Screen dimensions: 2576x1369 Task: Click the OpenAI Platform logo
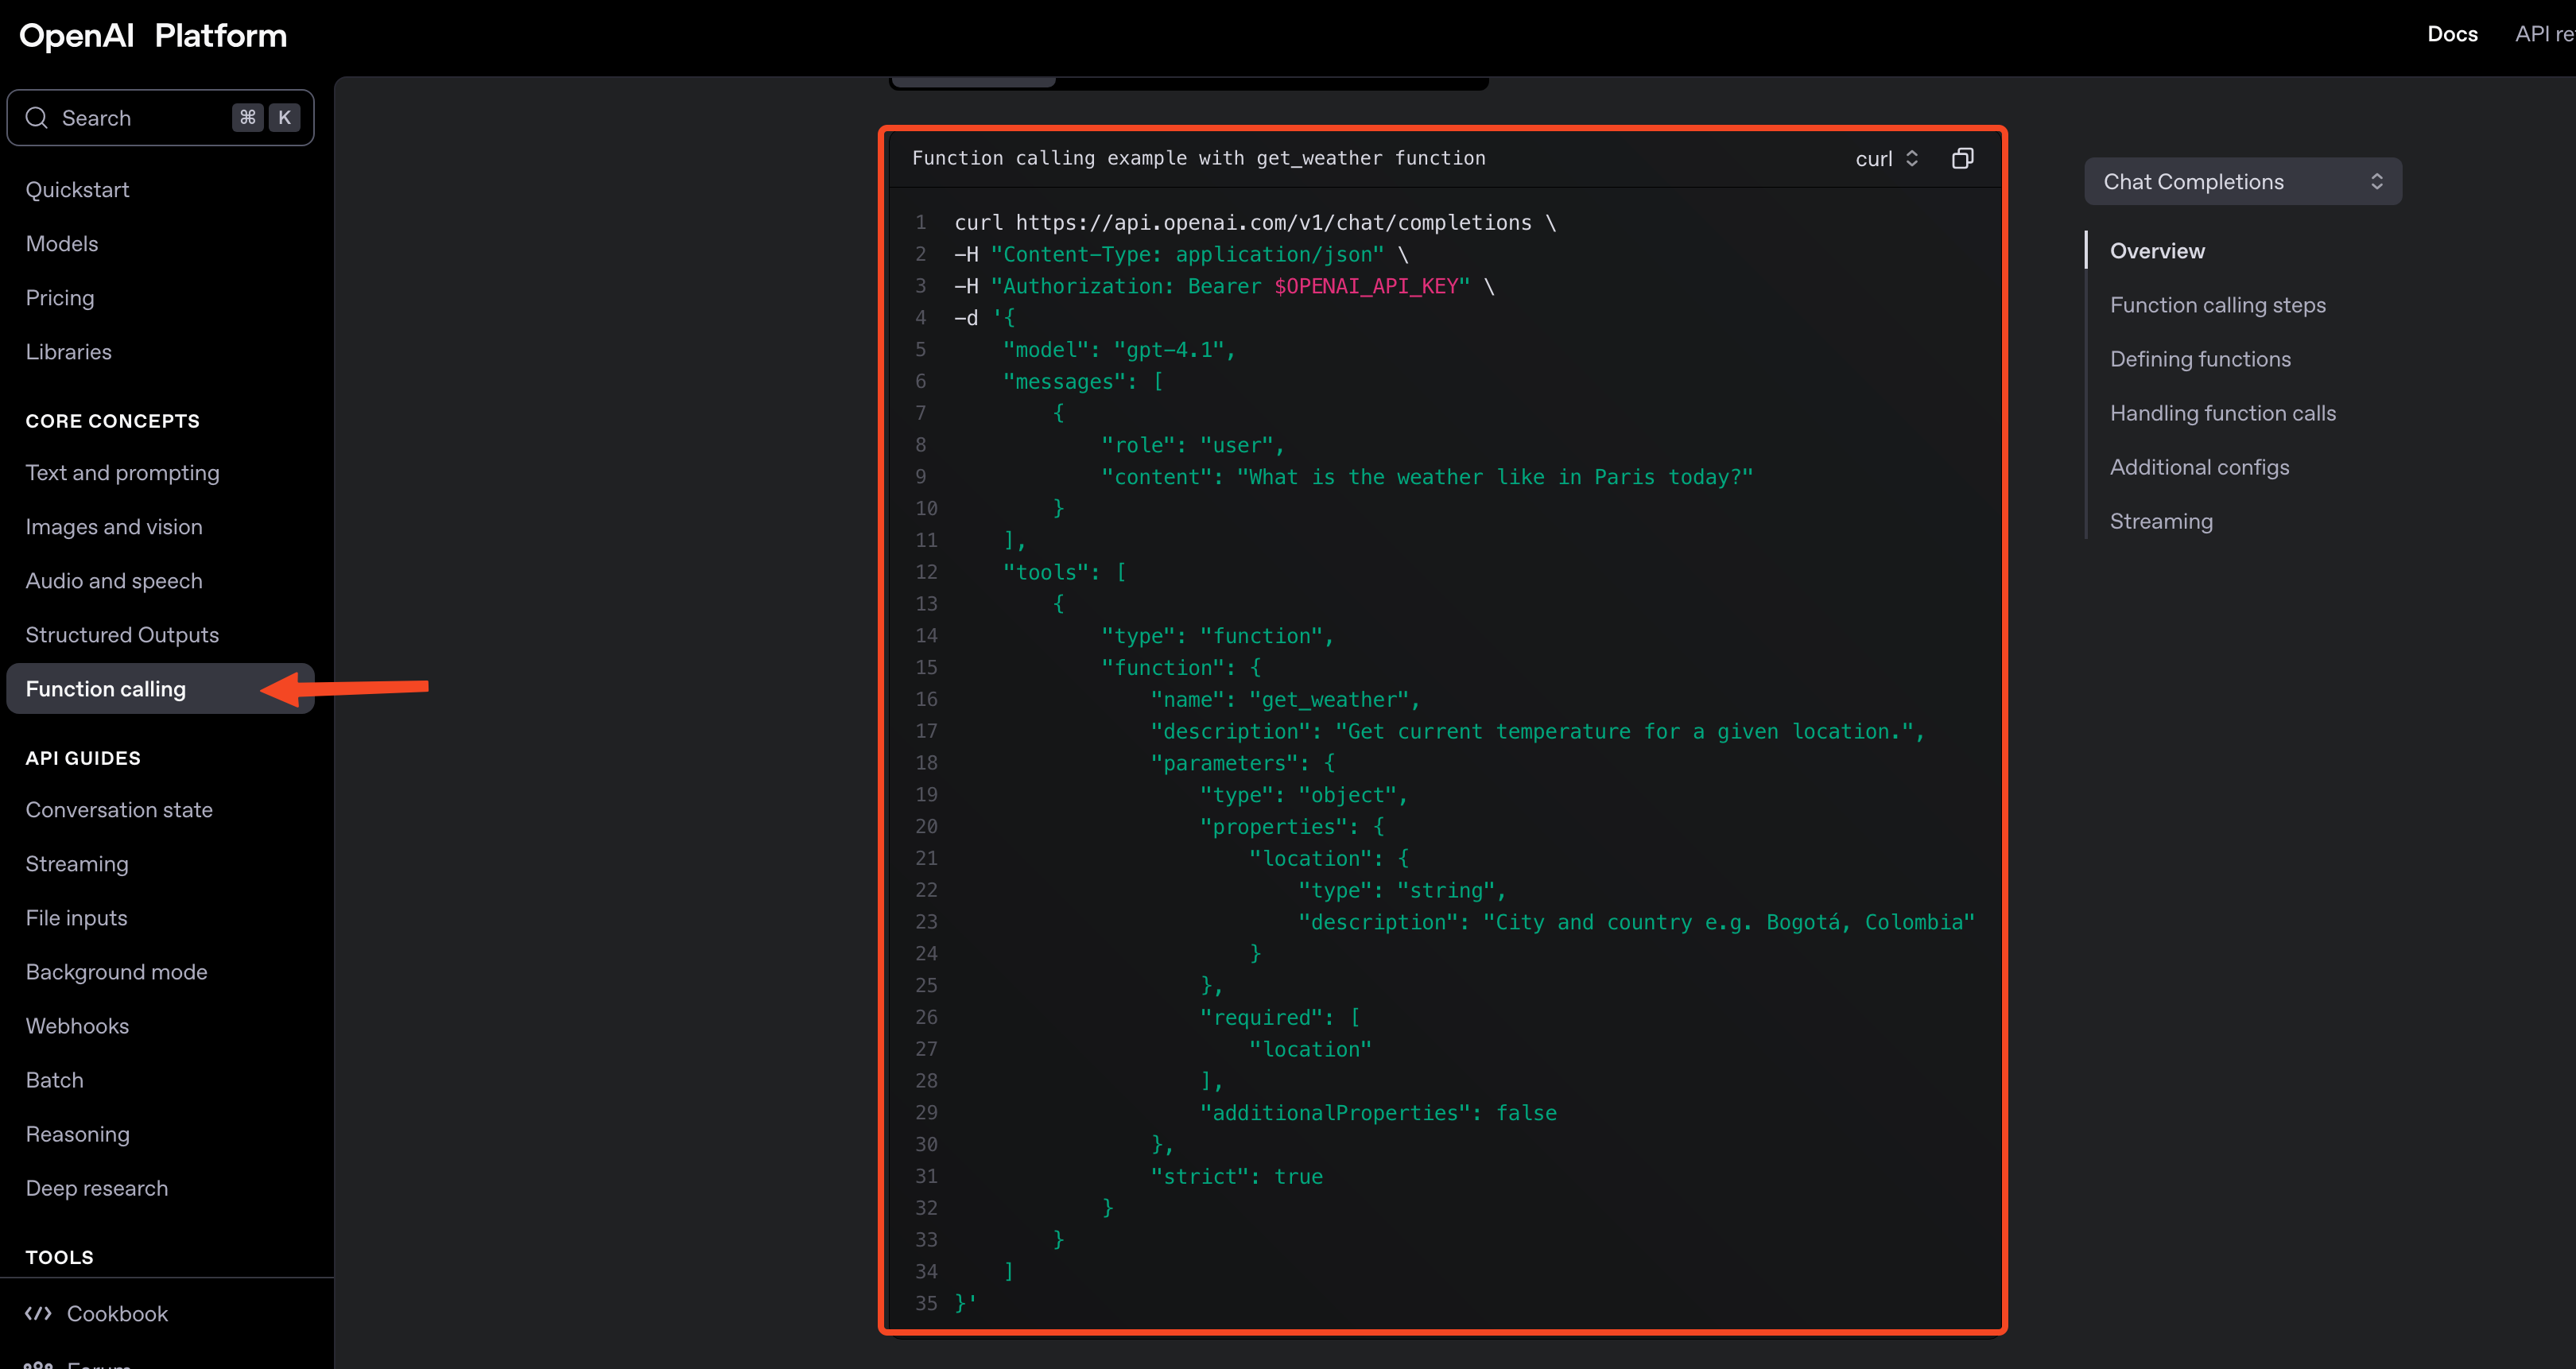tap(153, 36)
